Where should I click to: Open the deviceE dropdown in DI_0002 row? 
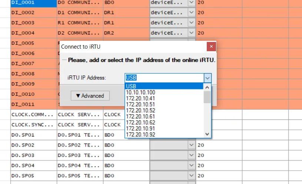pos(192,13)
